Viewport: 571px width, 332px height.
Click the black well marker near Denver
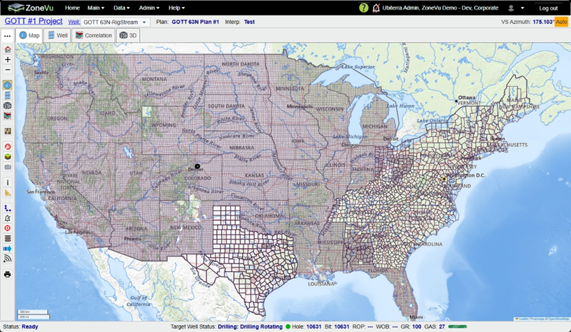pyautogui.click(x=197, y=166)
